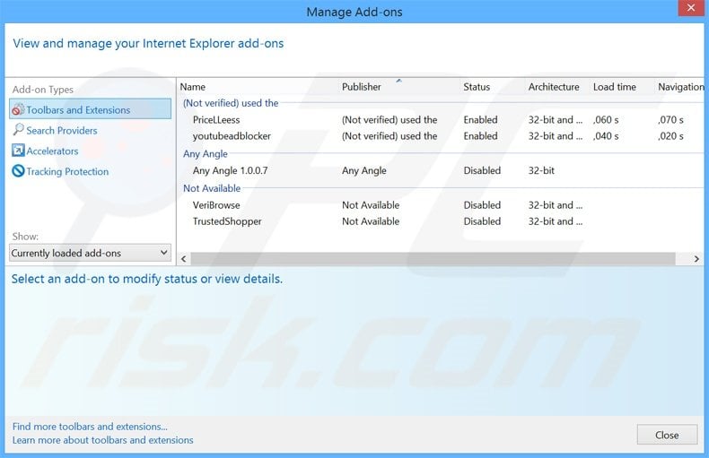The width and height of the screenshot is (709, 458).
Task: Click VeriBrowse Disabled status cell
Action: point(482,205)
